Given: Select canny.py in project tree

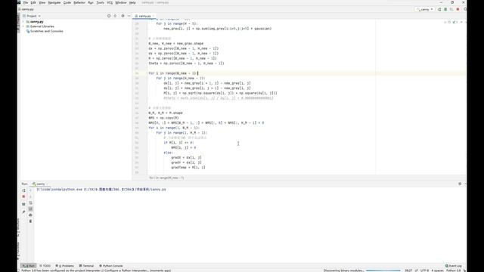Looking at the screenshot, I should point(37,22).
